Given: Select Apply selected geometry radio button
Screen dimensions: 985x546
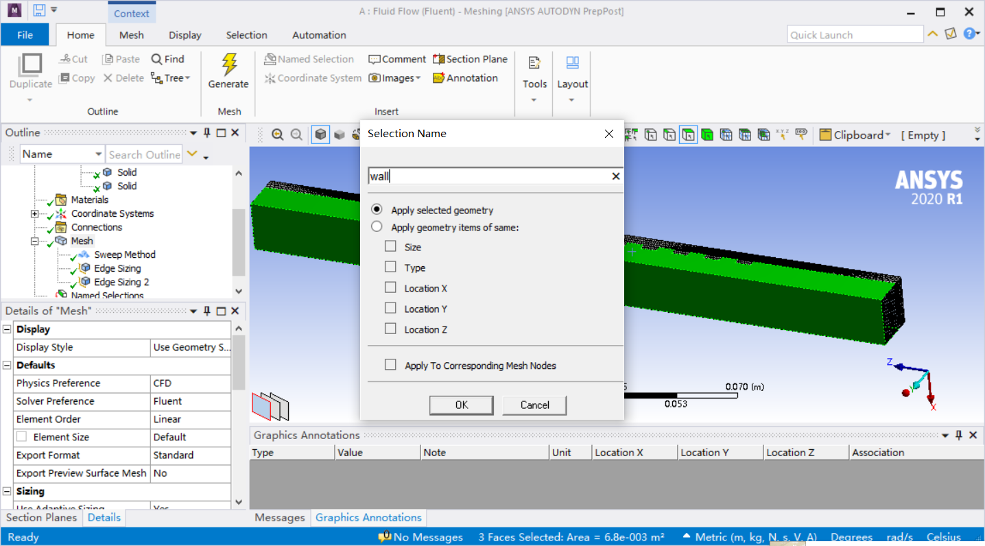Looking at the screenshot, I should [x=377, y=210].
